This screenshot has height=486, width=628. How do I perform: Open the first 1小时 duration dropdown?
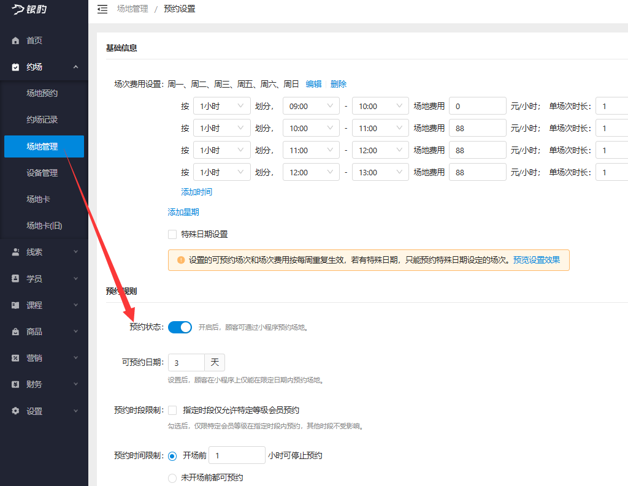click(x=221, y=105)
